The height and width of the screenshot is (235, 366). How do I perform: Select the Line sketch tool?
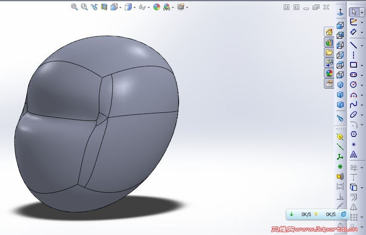[x=354, y=45]
